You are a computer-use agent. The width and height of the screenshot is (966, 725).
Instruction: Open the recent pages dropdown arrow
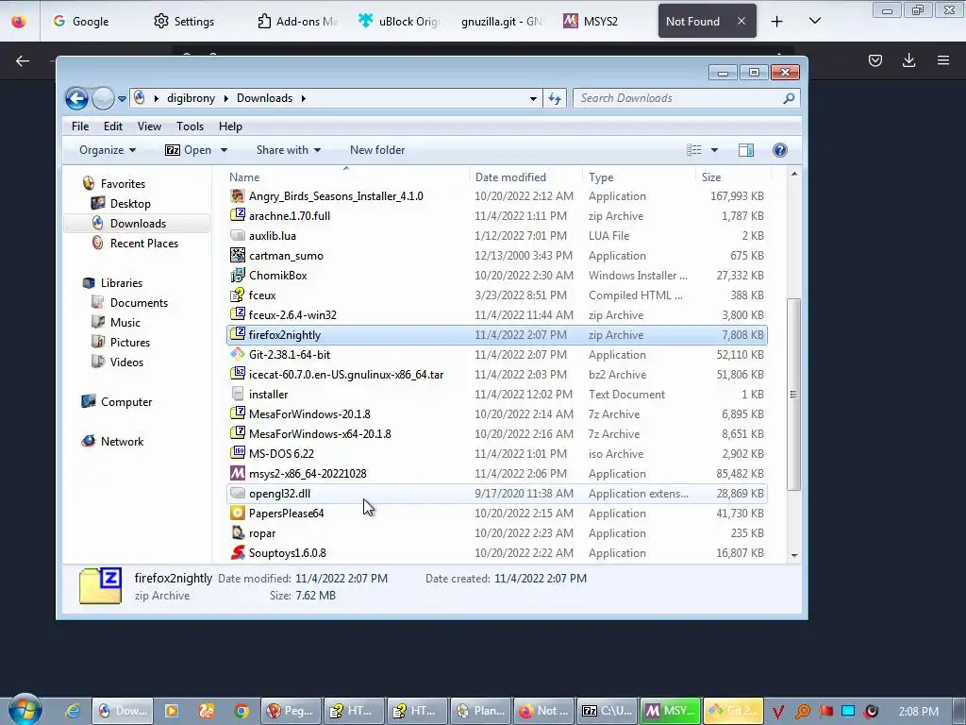point(122,98)
